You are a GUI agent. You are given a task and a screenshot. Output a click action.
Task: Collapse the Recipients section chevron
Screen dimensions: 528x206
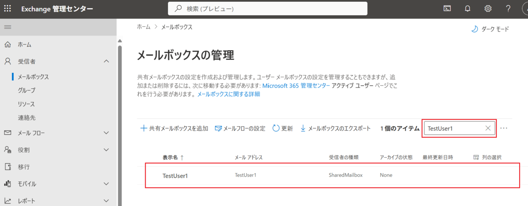click(x=106, y=61)
